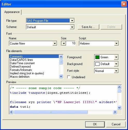Open the Foreground color dropdown
128x130 pixels.
(116, 57)
